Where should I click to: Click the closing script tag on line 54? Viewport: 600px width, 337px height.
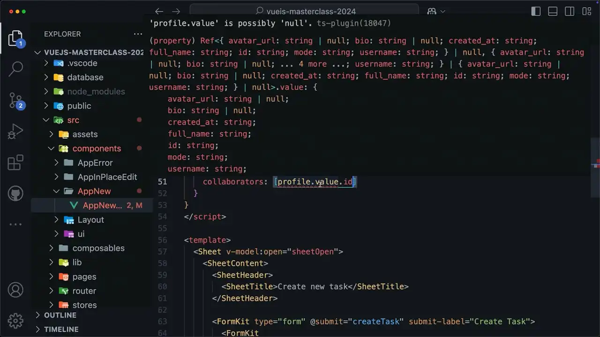pyautogui.click(x=205, y=217)
